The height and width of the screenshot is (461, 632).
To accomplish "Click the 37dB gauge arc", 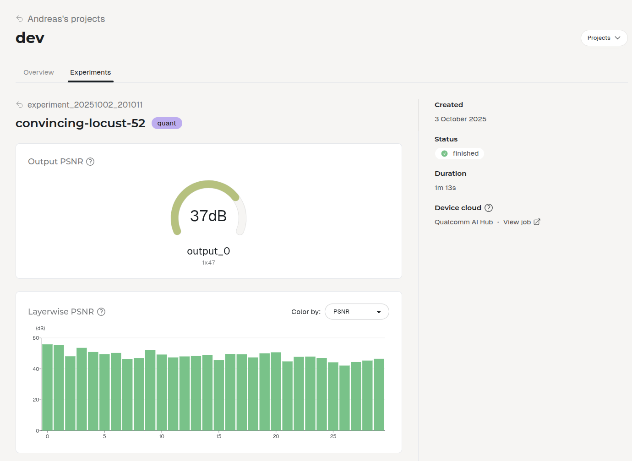I will tap(208, 183).
